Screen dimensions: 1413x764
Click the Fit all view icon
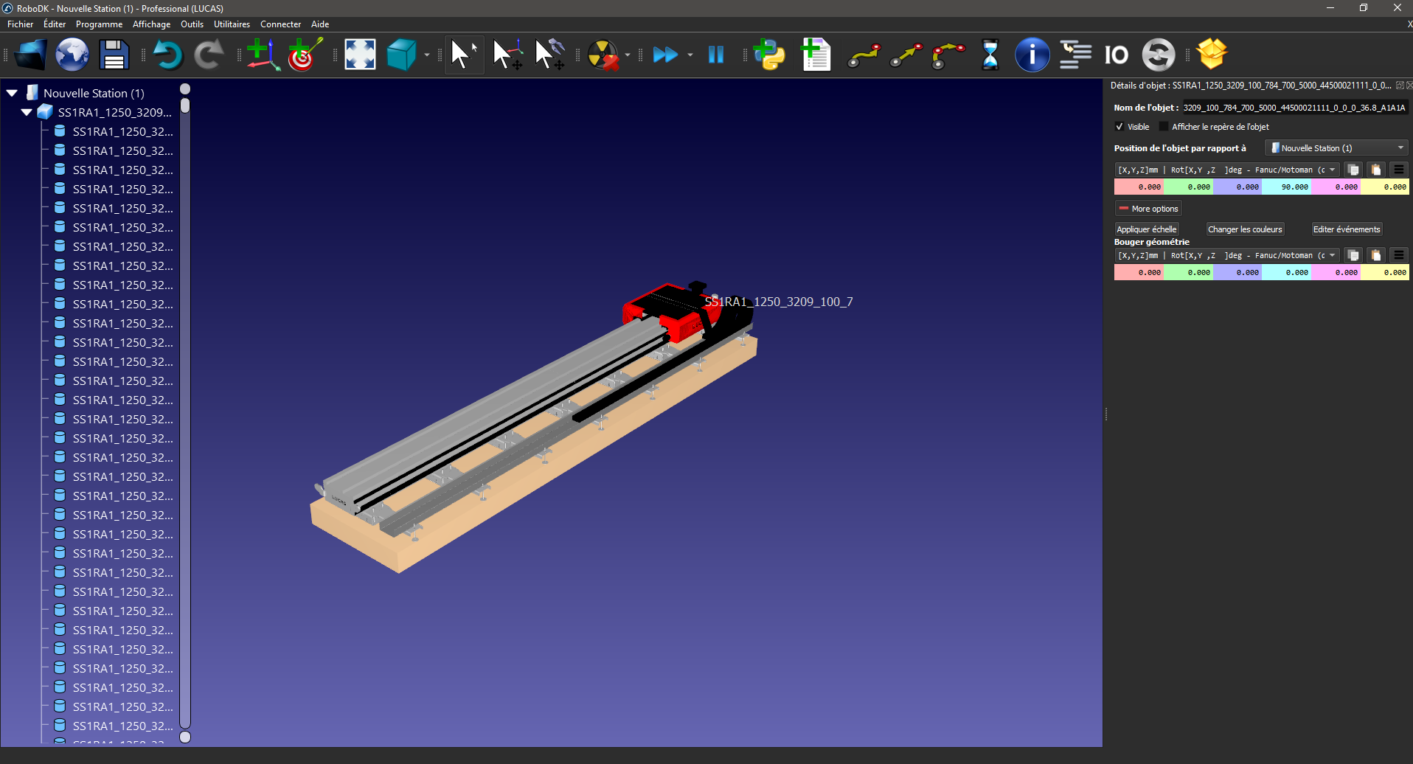(360, 55)
